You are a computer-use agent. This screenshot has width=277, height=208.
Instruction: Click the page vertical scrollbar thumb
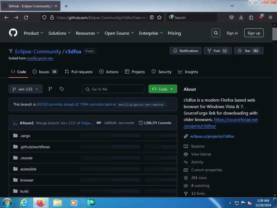click(x=275, y=34)
